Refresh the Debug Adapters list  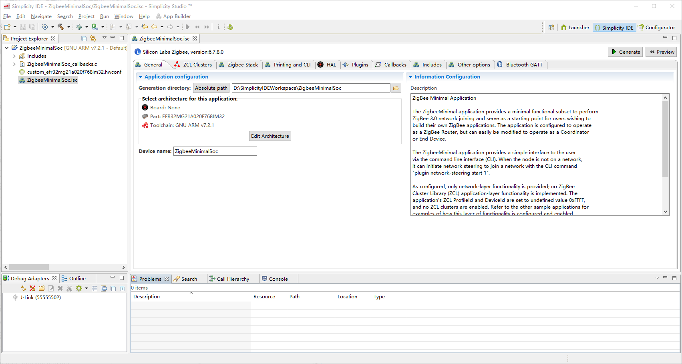(23, 288)
